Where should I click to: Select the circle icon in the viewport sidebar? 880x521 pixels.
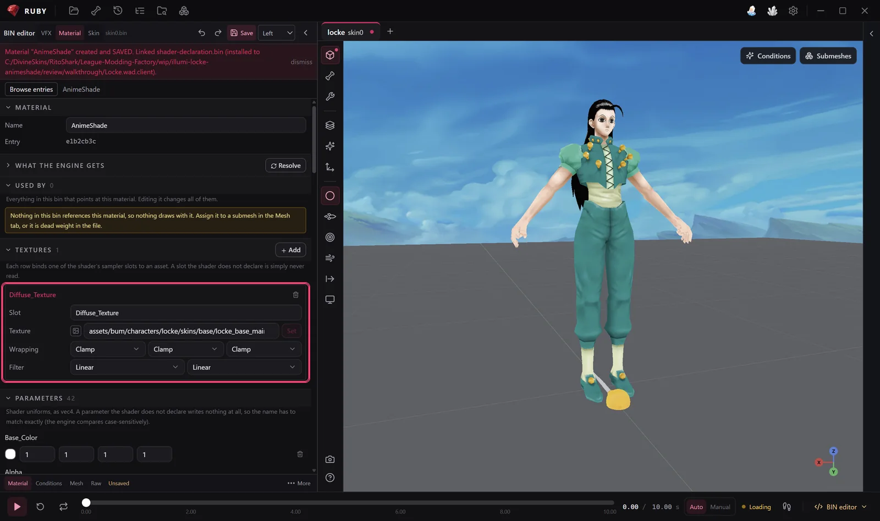click(x=330, y=196)
